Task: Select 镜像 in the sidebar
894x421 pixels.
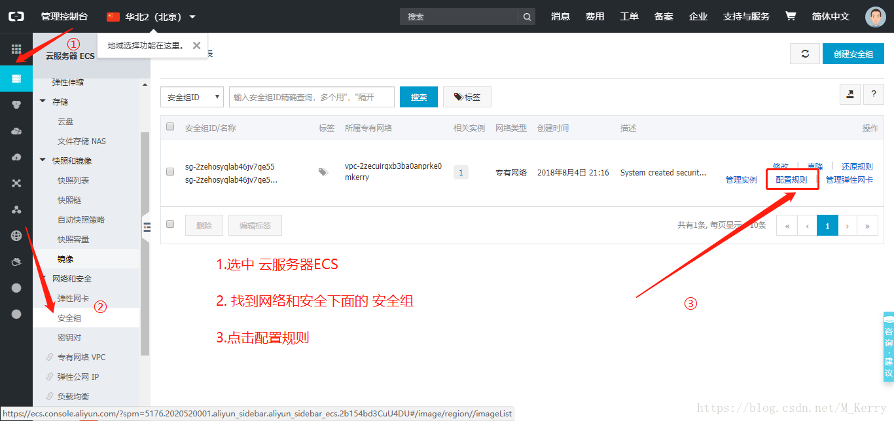Action: pyautogui.click(x=65, y=259)
